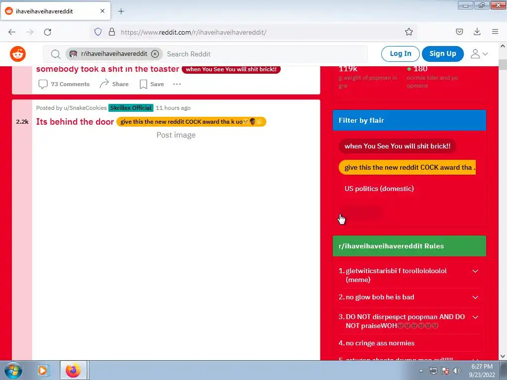Click the orange flair beside 'Its behind the door'

(191, 122)
